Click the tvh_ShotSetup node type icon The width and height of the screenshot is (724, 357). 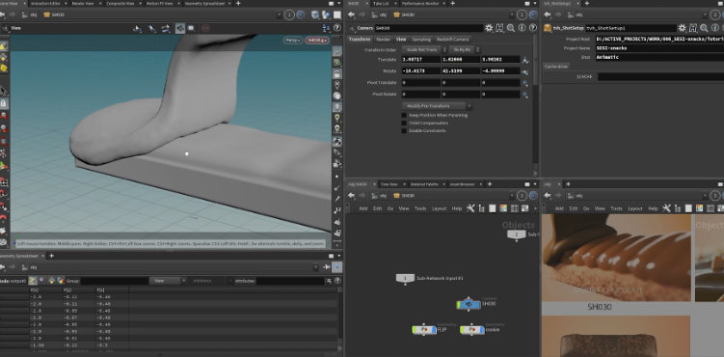(x=548, y=28)
